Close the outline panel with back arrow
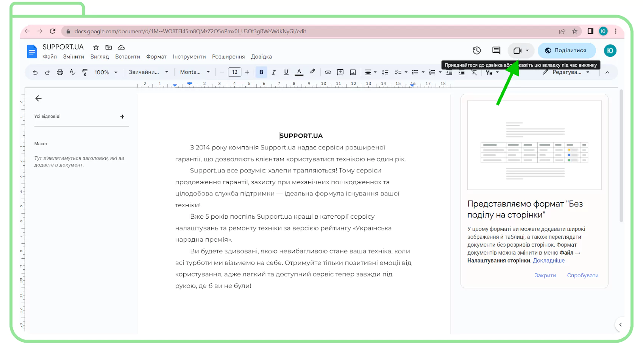The height and width of the screenshot is (351, 643). pyautogui.click(x=38, y=98)
